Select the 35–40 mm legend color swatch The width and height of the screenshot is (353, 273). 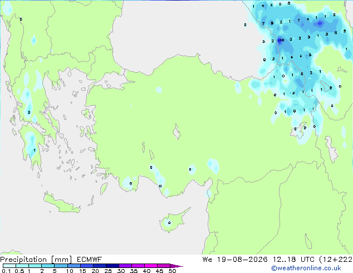[x=138, y=266]
